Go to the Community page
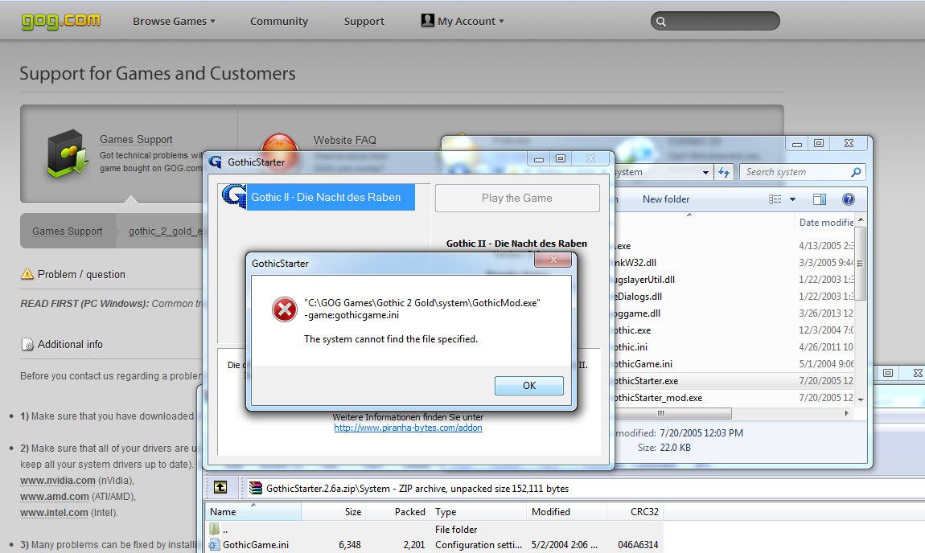The image size is (925, 553). pos(279,21)
